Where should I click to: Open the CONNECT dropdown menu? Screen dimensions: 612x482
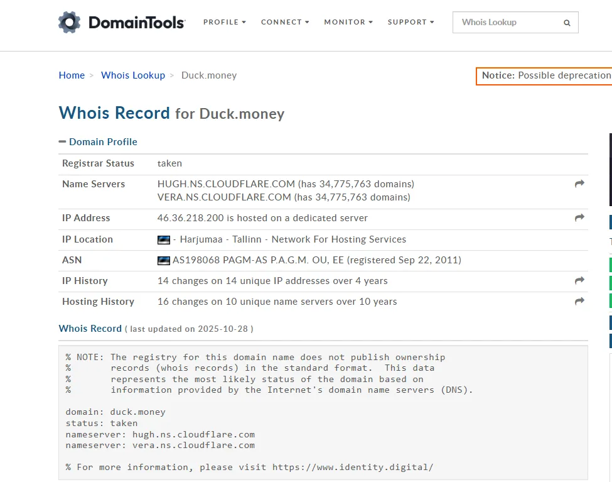(x=285, y=22)
